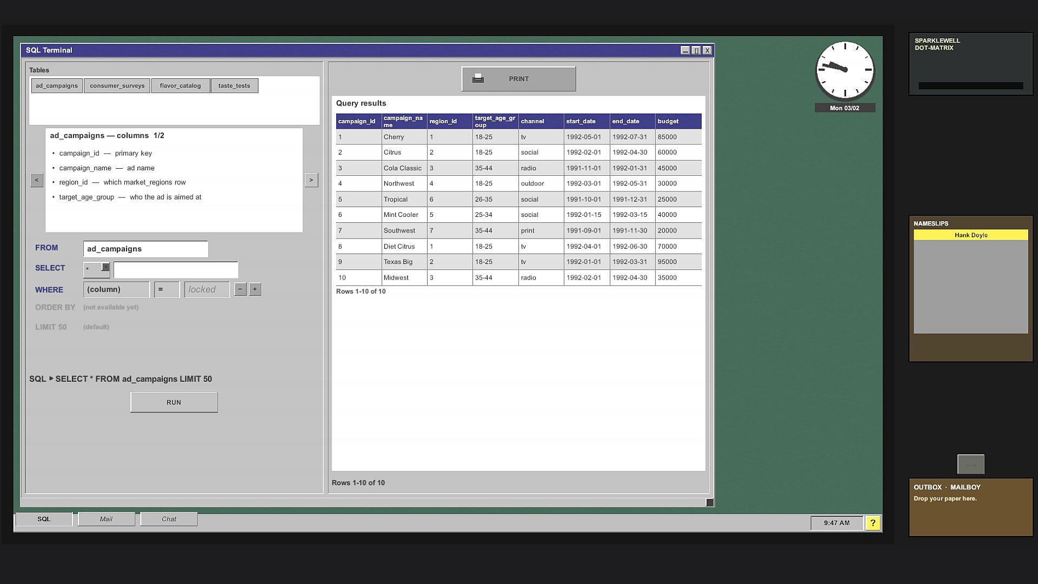Select the taste_tests table
The width and height of the screenshot is (1038, 584).
pyautogui.click(x=234, y=86)
